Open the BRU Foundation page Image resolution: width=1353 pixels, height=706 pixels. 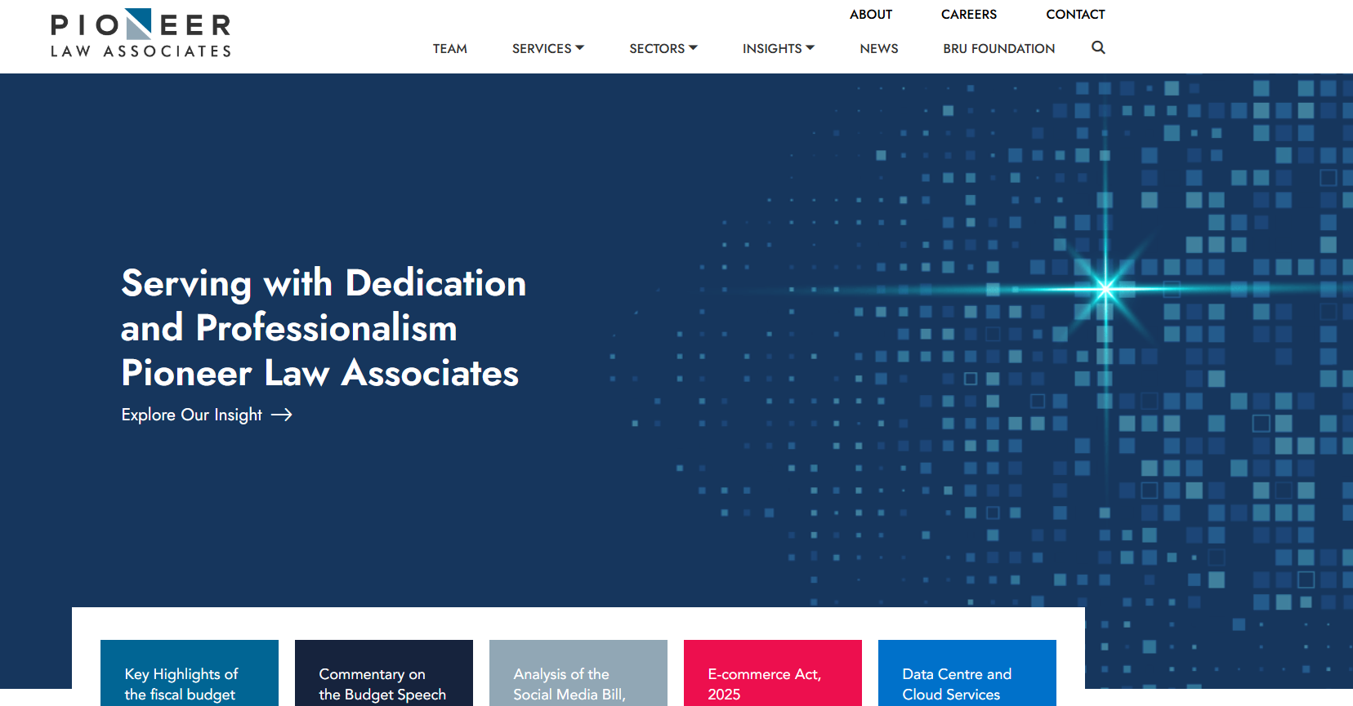pos(999,48)
